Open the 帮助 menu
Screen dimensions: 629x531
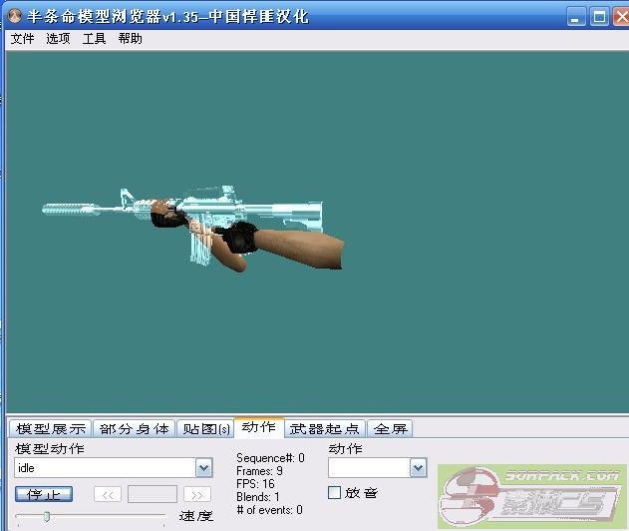(130, 39)
